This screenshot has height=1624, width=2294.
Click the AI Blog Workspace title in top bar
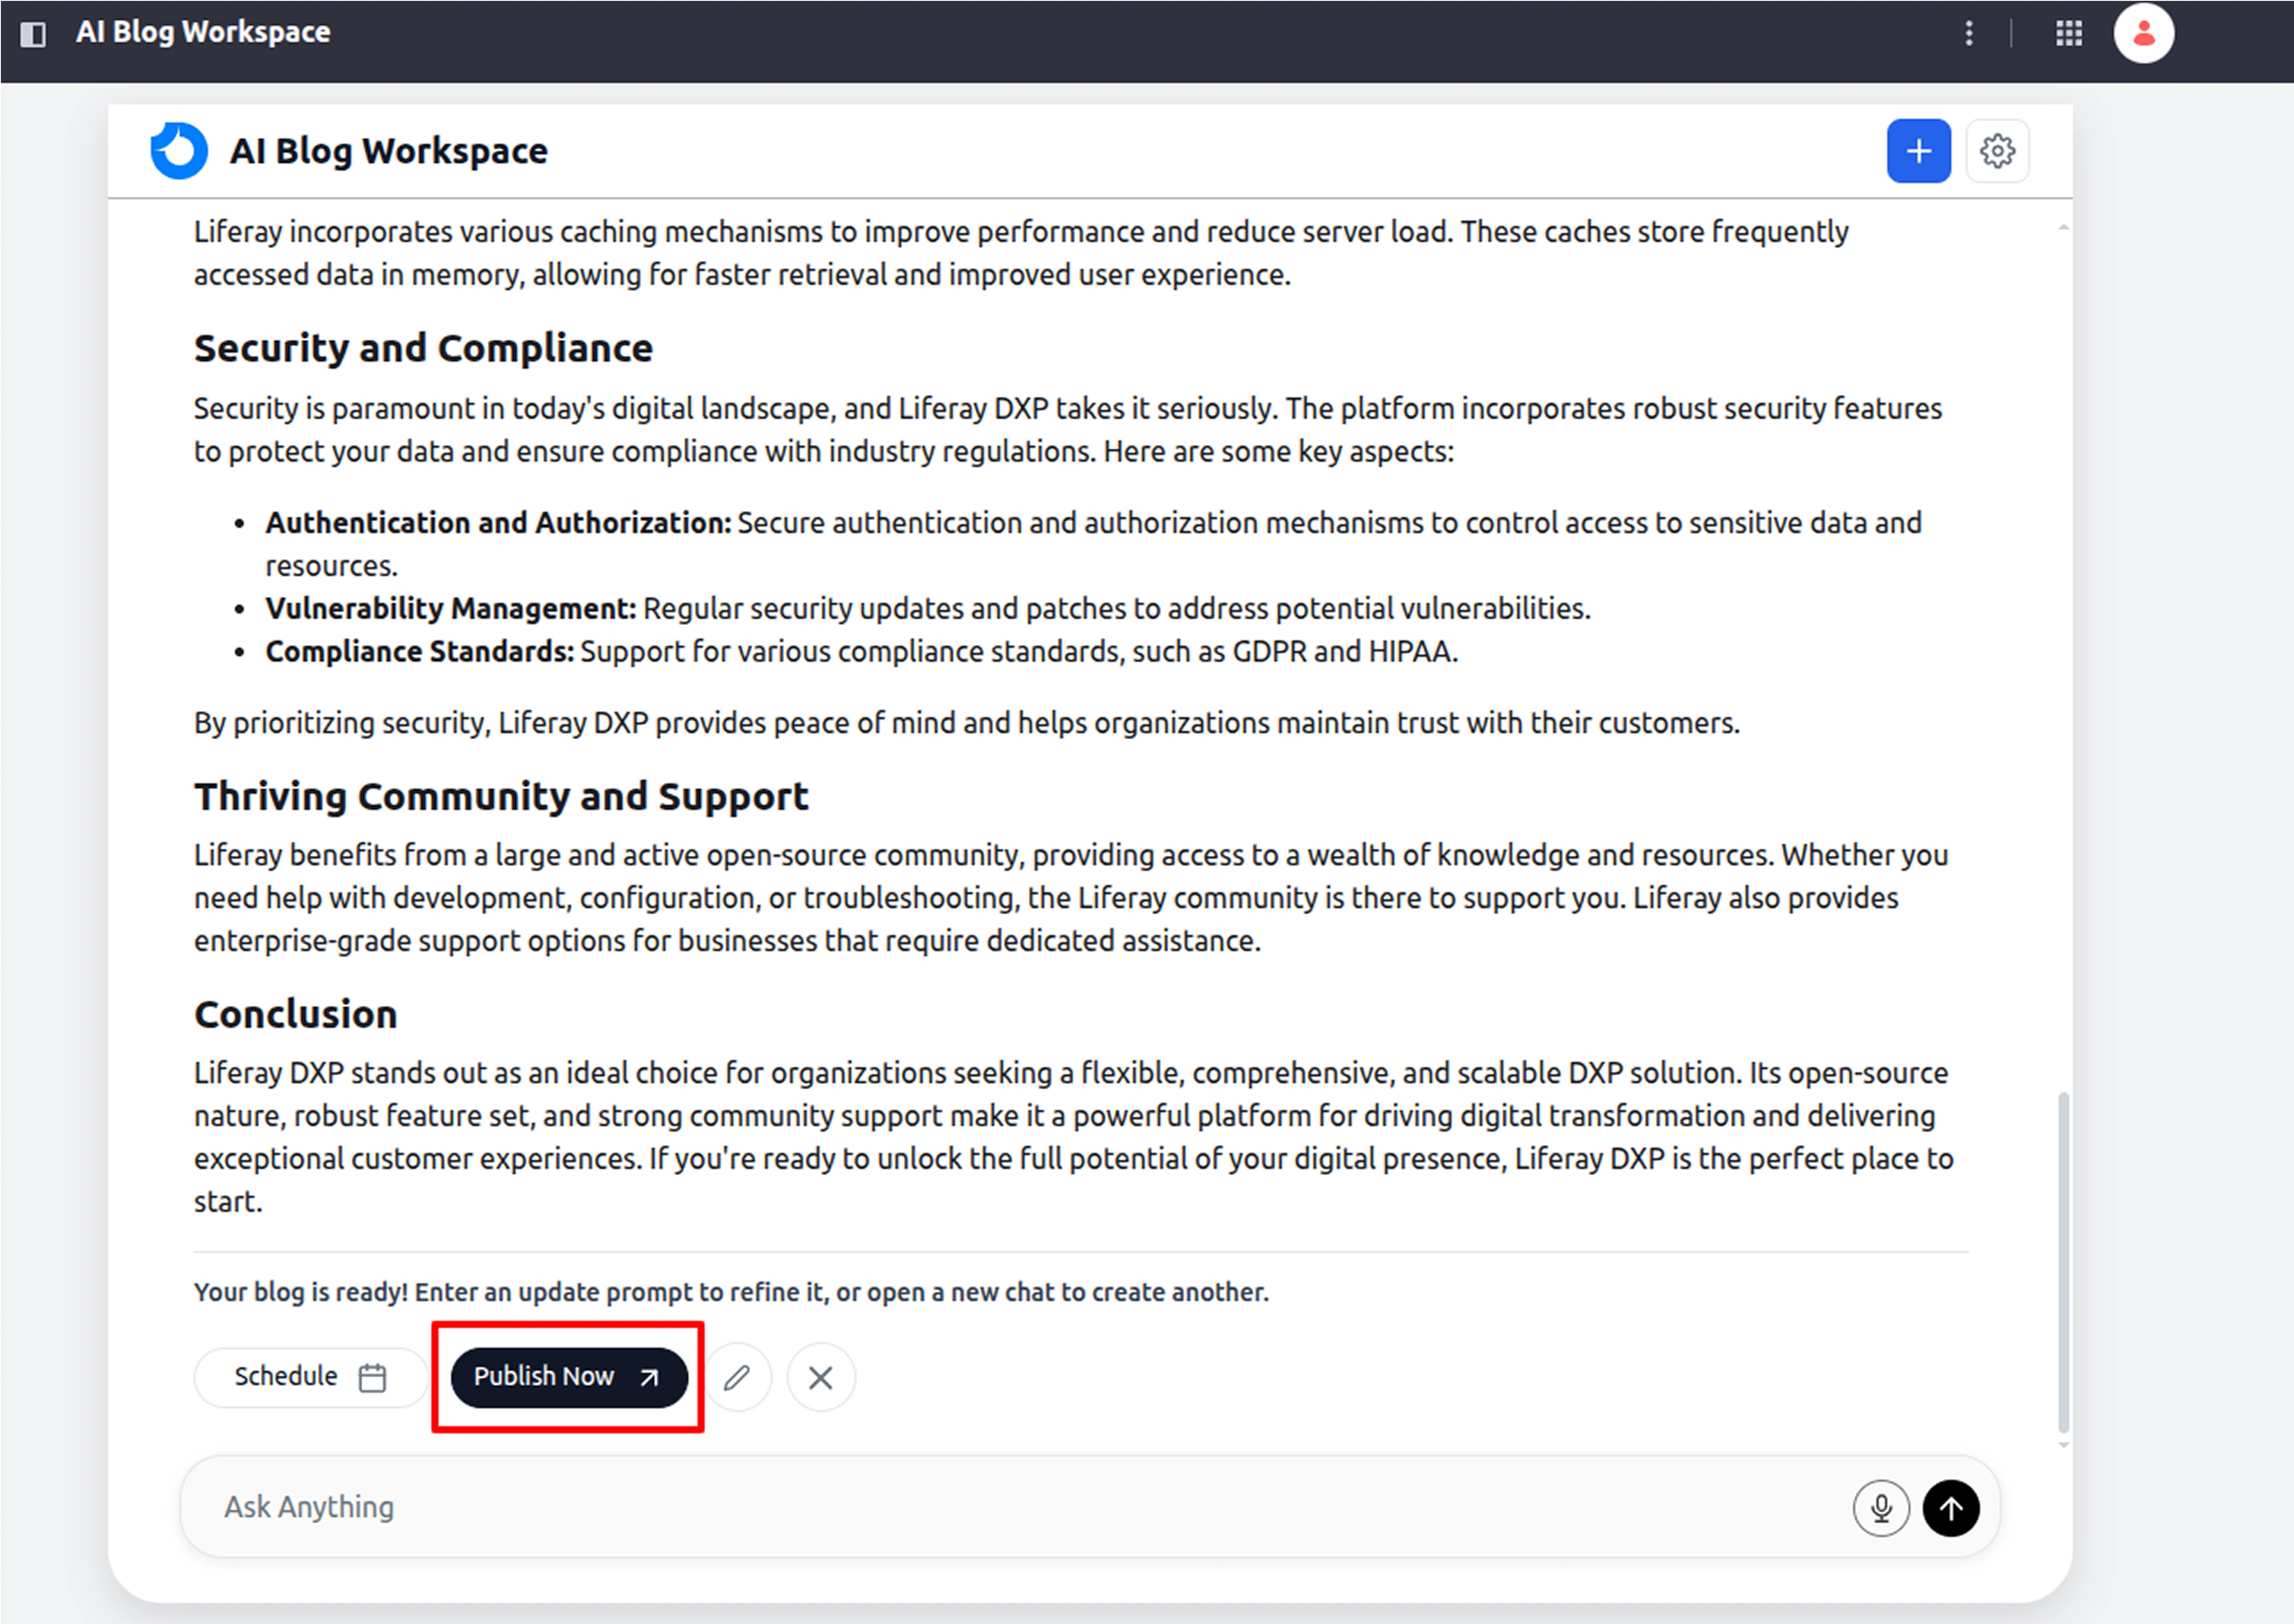coord(203,32)
